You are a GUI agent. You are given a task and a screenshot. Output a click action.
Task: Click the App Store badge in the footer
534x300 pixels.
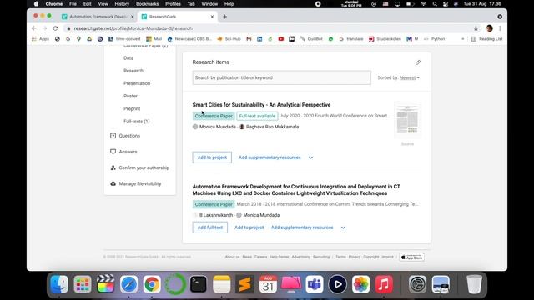click(x=411, y=257)
